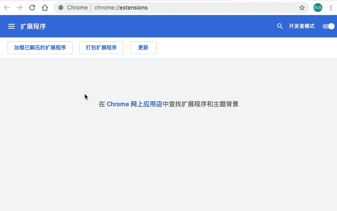Focus the chrome://extensions address bar

pyautogui.click(x=180, y=8)
